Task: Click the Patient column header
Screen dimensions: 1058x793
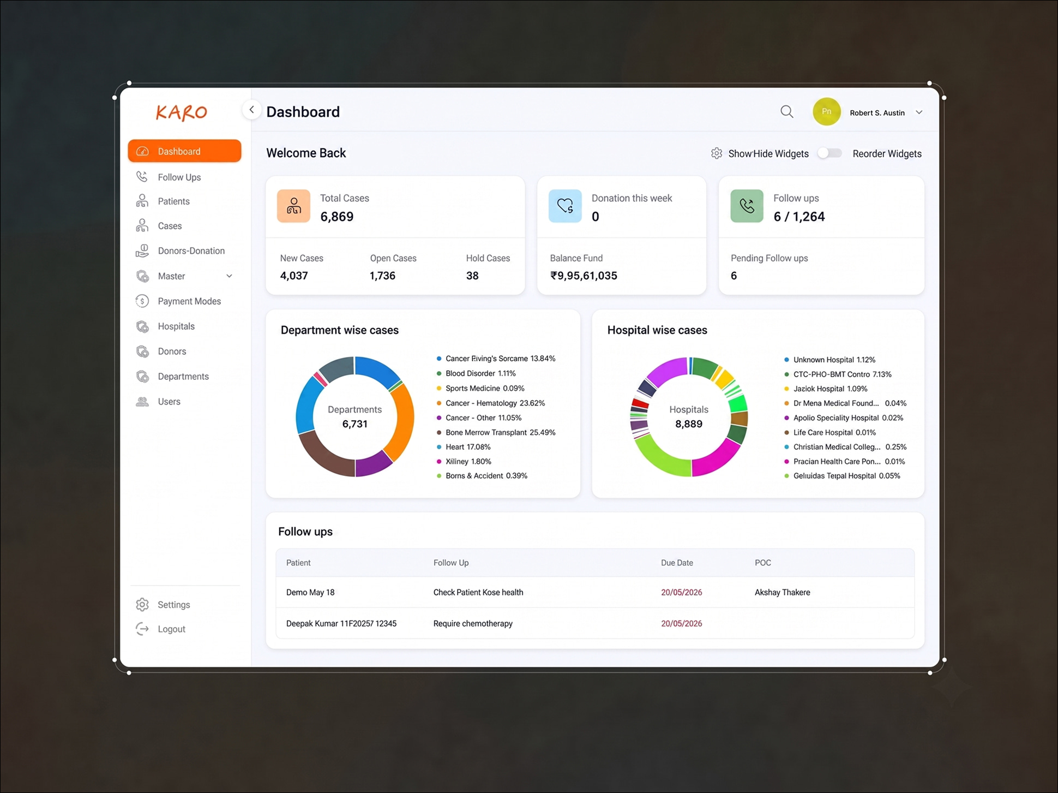Action: [x=298, y=563]
